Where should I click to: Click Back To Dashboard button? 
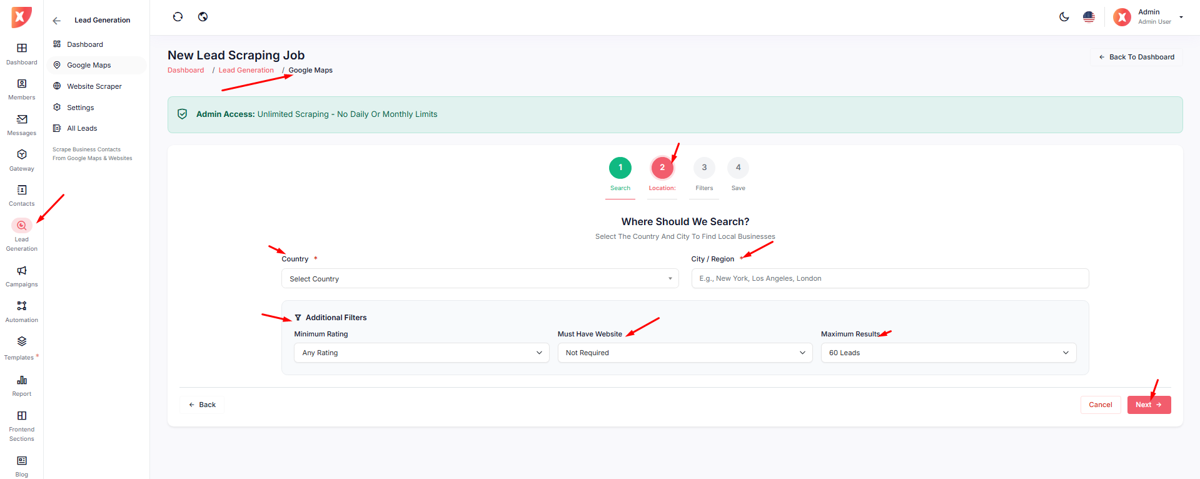tap(1136, 57)
